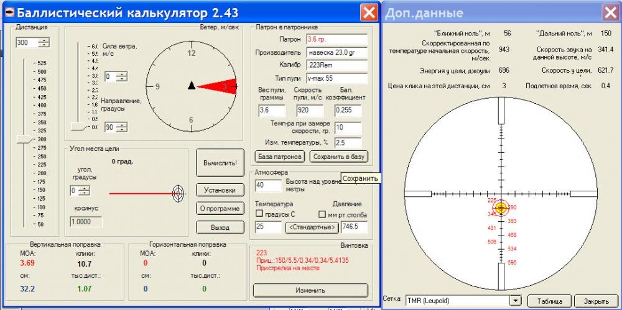622x310 pixels.
Task: Open the Сетка TMR (Leupold) dropdown
Action: pos(514,300)
